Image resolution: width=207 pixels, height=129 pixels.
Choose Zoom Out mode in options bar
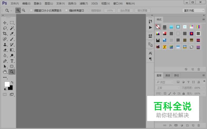click(x=24, y=10)
